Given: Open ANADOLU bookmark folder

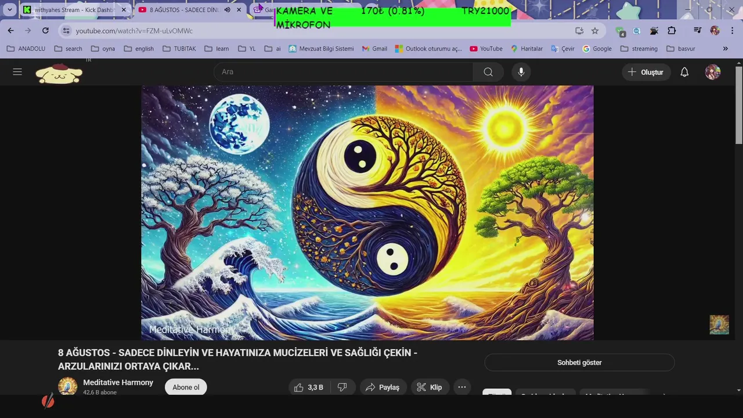Looking at the screenshot, I should (26, 49).
